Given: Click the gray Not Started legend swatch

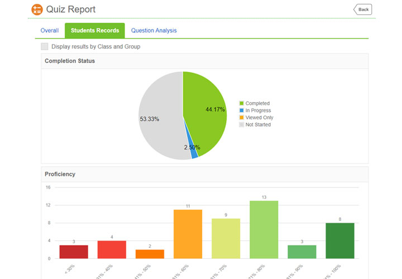Looking at the screenshot, I should click(242, 125).
